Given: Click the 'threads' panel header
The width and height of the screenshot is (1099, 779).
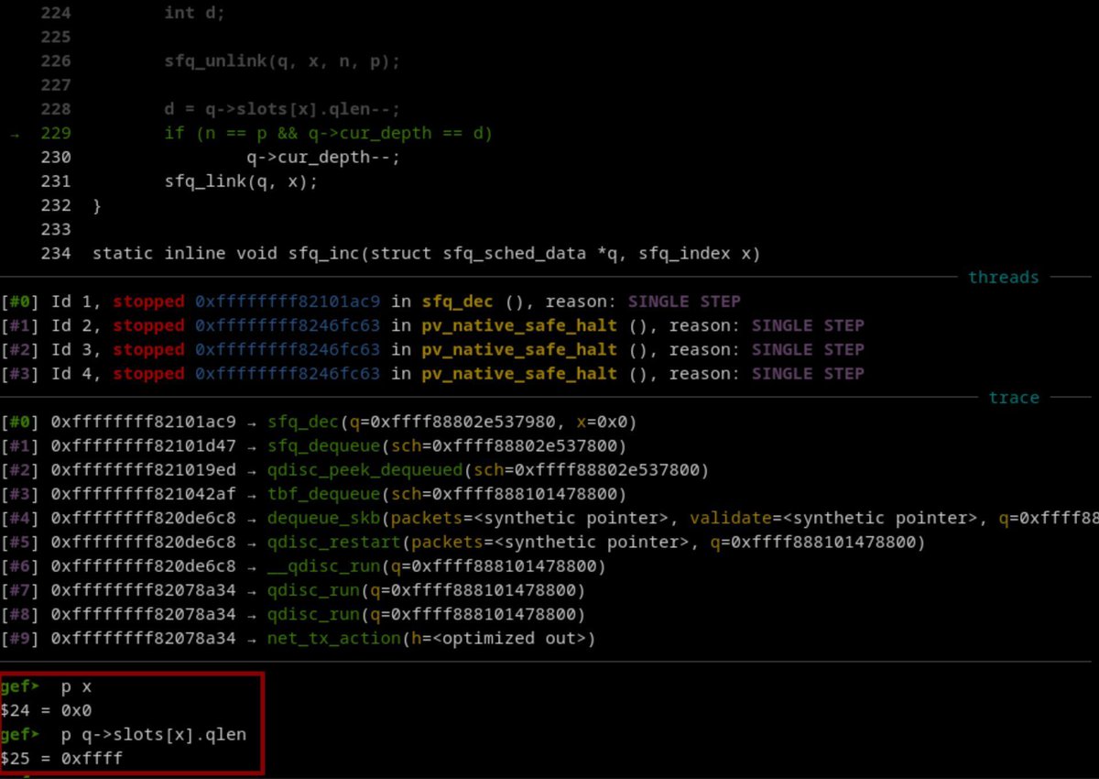Looking at the screenshot, I should click(1004, 277).
